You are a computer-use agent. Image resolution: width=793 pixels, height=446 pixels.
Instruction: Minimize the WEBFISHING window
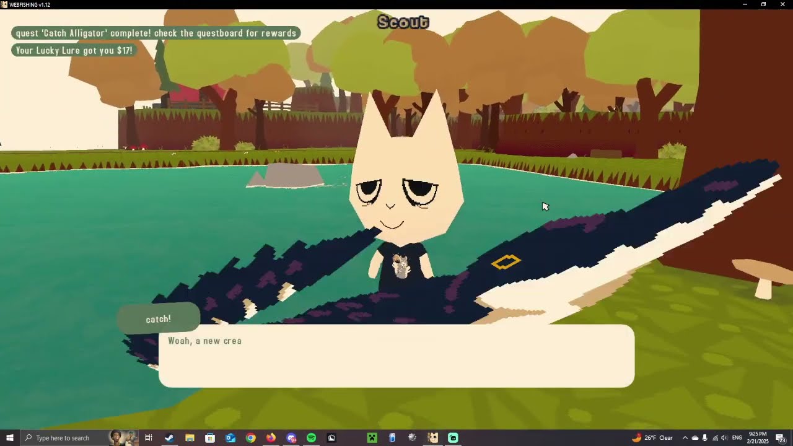pos(745,4)
